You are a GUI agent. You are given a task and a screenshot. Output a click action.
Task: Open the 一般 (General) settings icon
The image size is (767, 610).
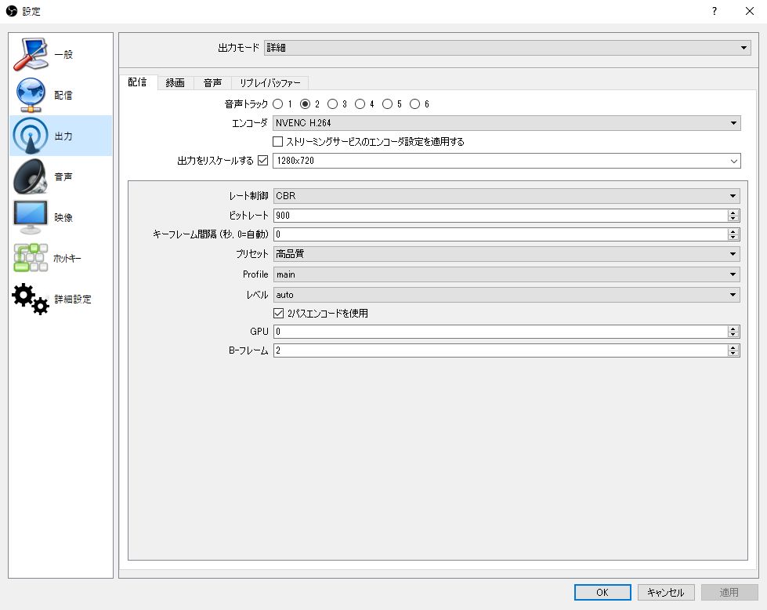click(x=31, y=54)
